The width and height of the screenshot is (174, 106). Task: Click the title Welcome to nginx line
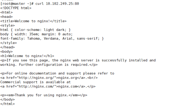(x=33, y=21)
